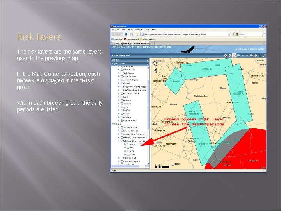Viewport: 281px width, 211px height.
Task: Collapse the Map Contents panel
Action: [148, 64]
